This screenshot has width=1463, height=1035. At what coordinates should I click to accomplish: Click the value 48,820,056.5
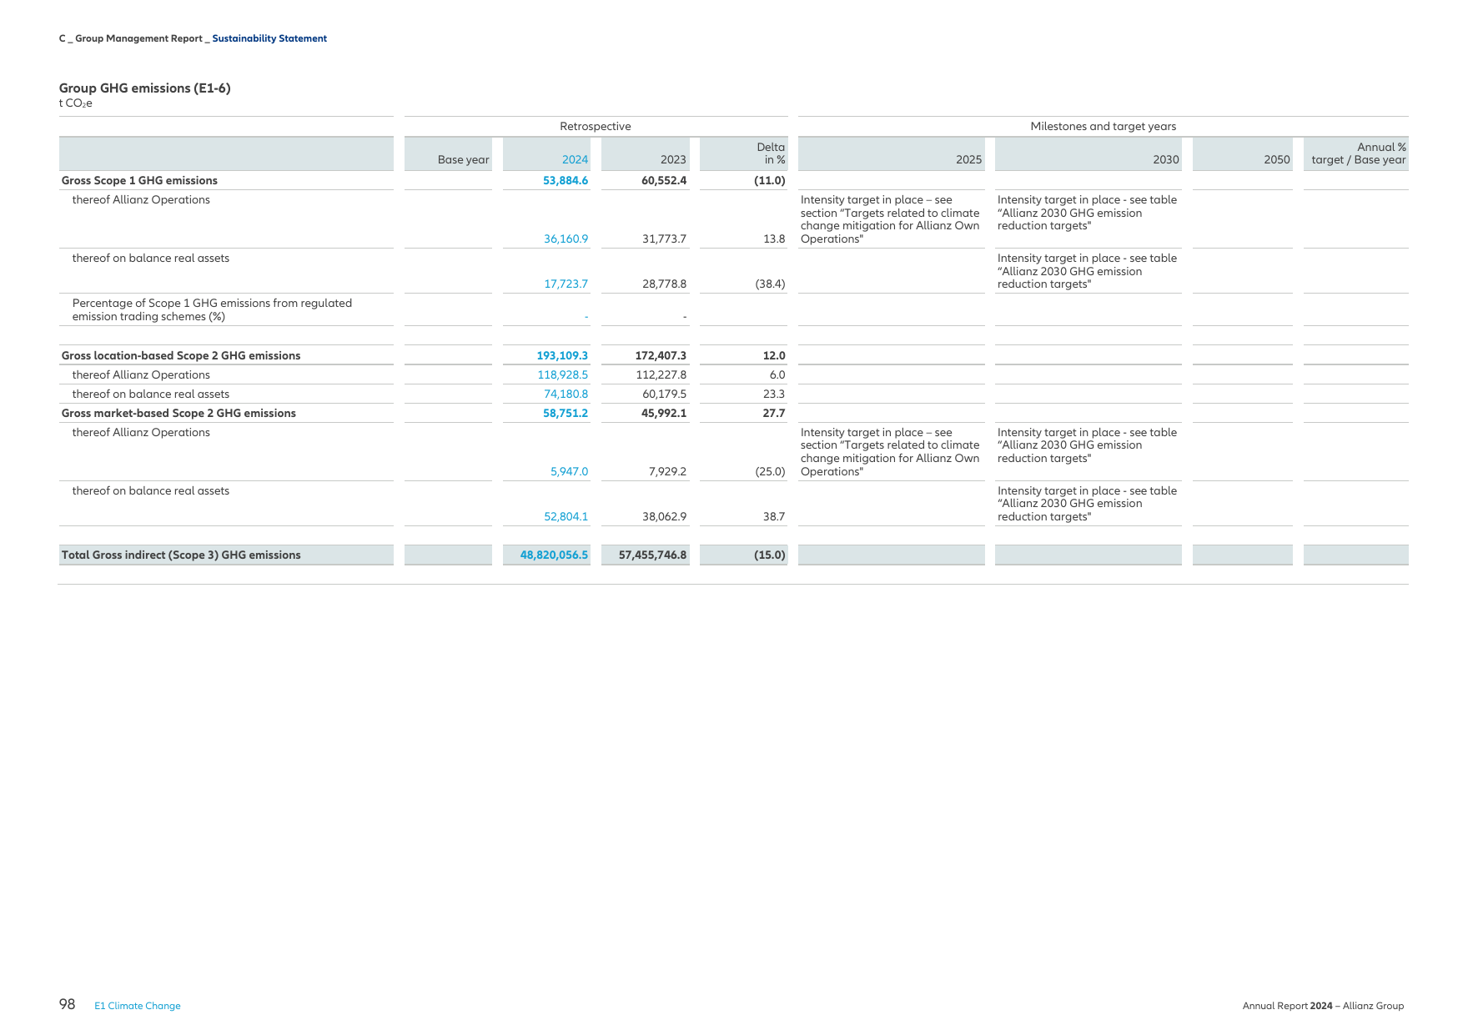click(554, 555)
